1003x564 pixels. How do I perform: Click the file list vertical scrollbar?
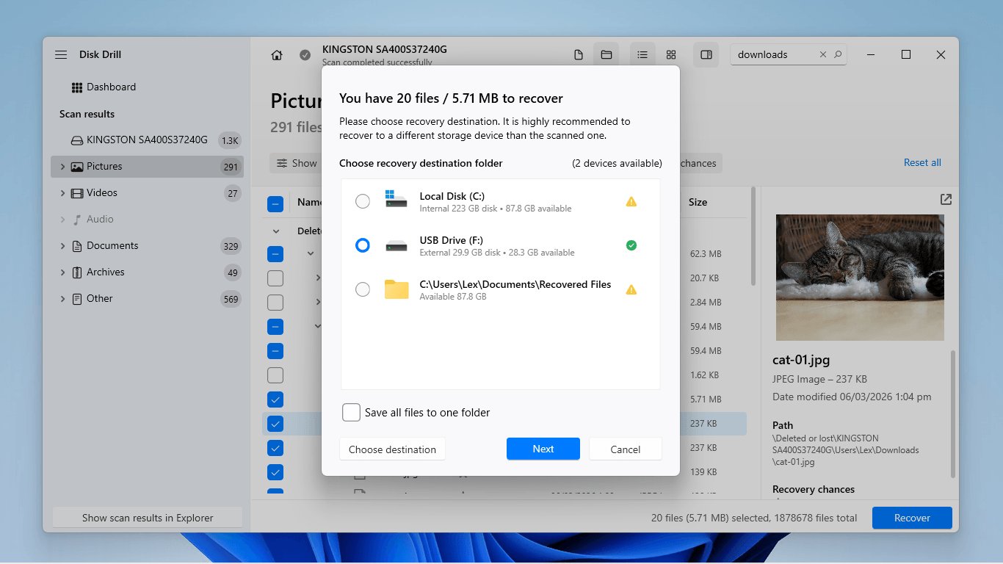pyautogui.click(x=753, y=236)
